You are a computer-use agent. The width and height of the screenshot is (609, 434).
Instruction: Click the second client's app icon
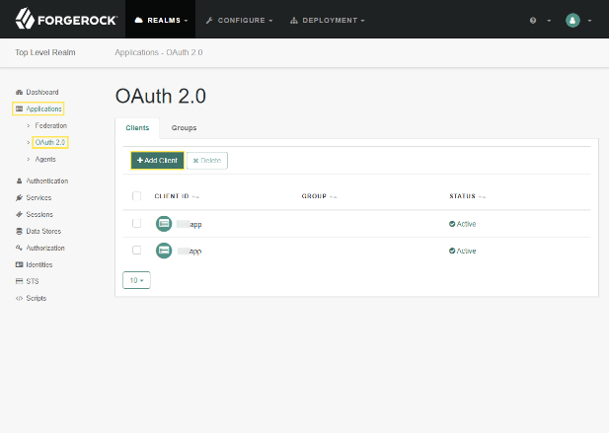point(164,251)
